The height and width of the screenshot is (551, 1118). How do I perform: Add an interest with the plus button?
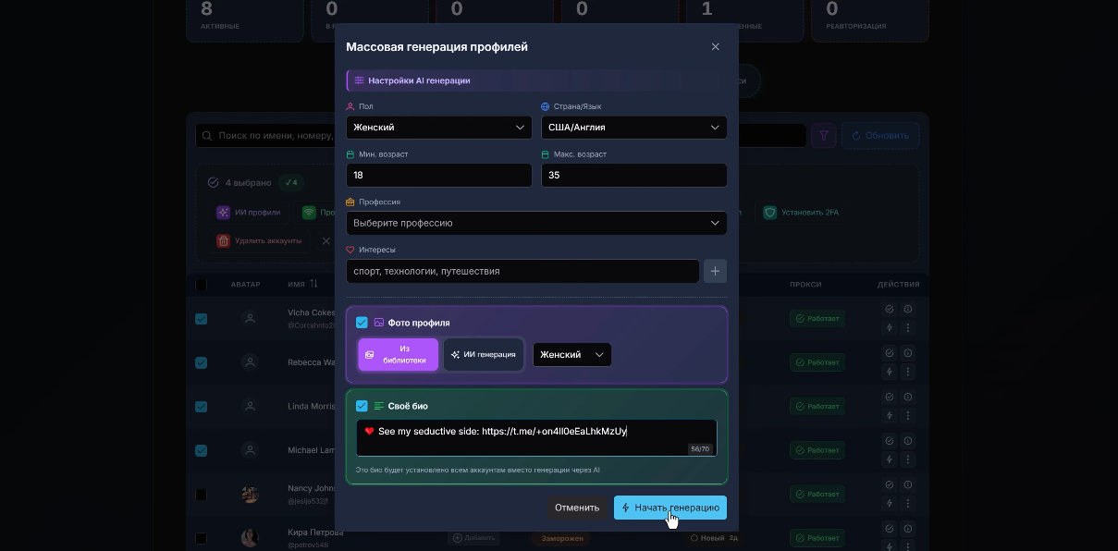tap(715, 271)
